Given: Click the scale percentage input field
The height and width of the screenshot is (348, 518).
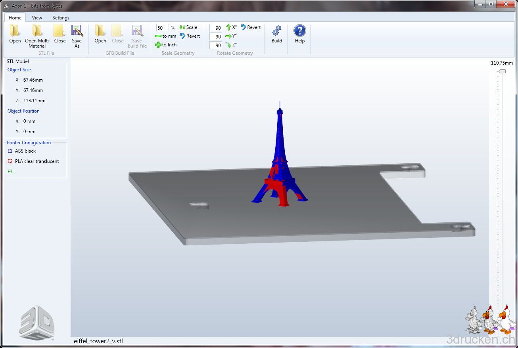Looking at the screenshot, I should tap(162, 28).
